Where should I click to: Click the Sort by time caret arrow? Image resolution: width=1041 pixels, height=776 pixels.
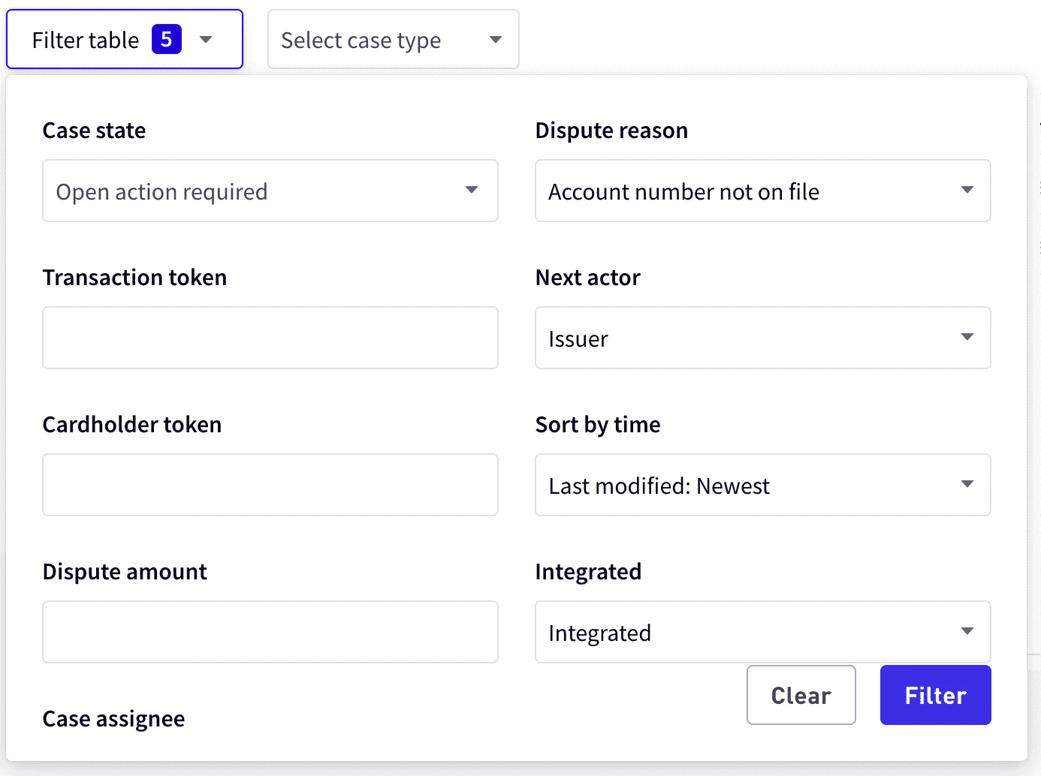point(967,485)
